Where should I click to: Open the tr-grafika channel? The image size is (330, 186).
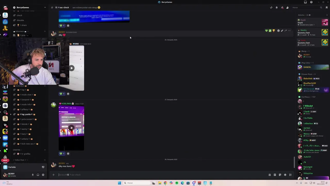click(x=29, y=154)
